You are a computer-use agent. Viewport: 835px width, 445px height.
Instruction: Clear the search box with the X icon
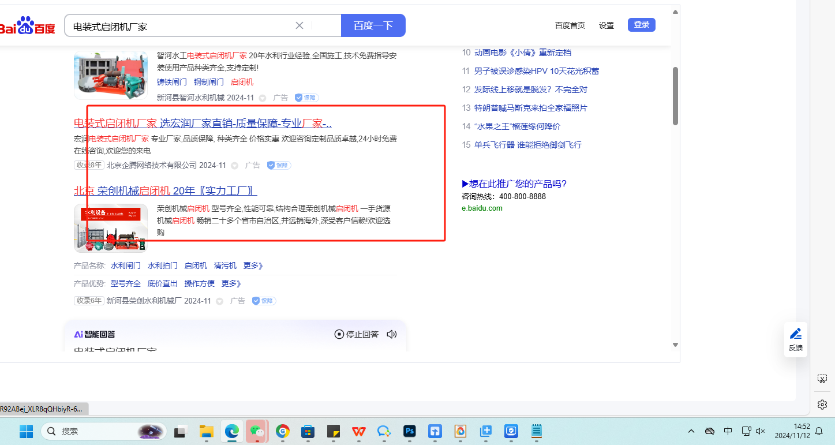pyautogui.click(x=299, y=25)
